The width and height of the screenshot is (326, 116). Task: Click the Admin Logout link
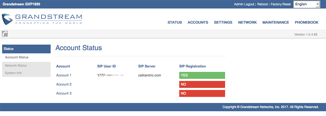(244, 4)
